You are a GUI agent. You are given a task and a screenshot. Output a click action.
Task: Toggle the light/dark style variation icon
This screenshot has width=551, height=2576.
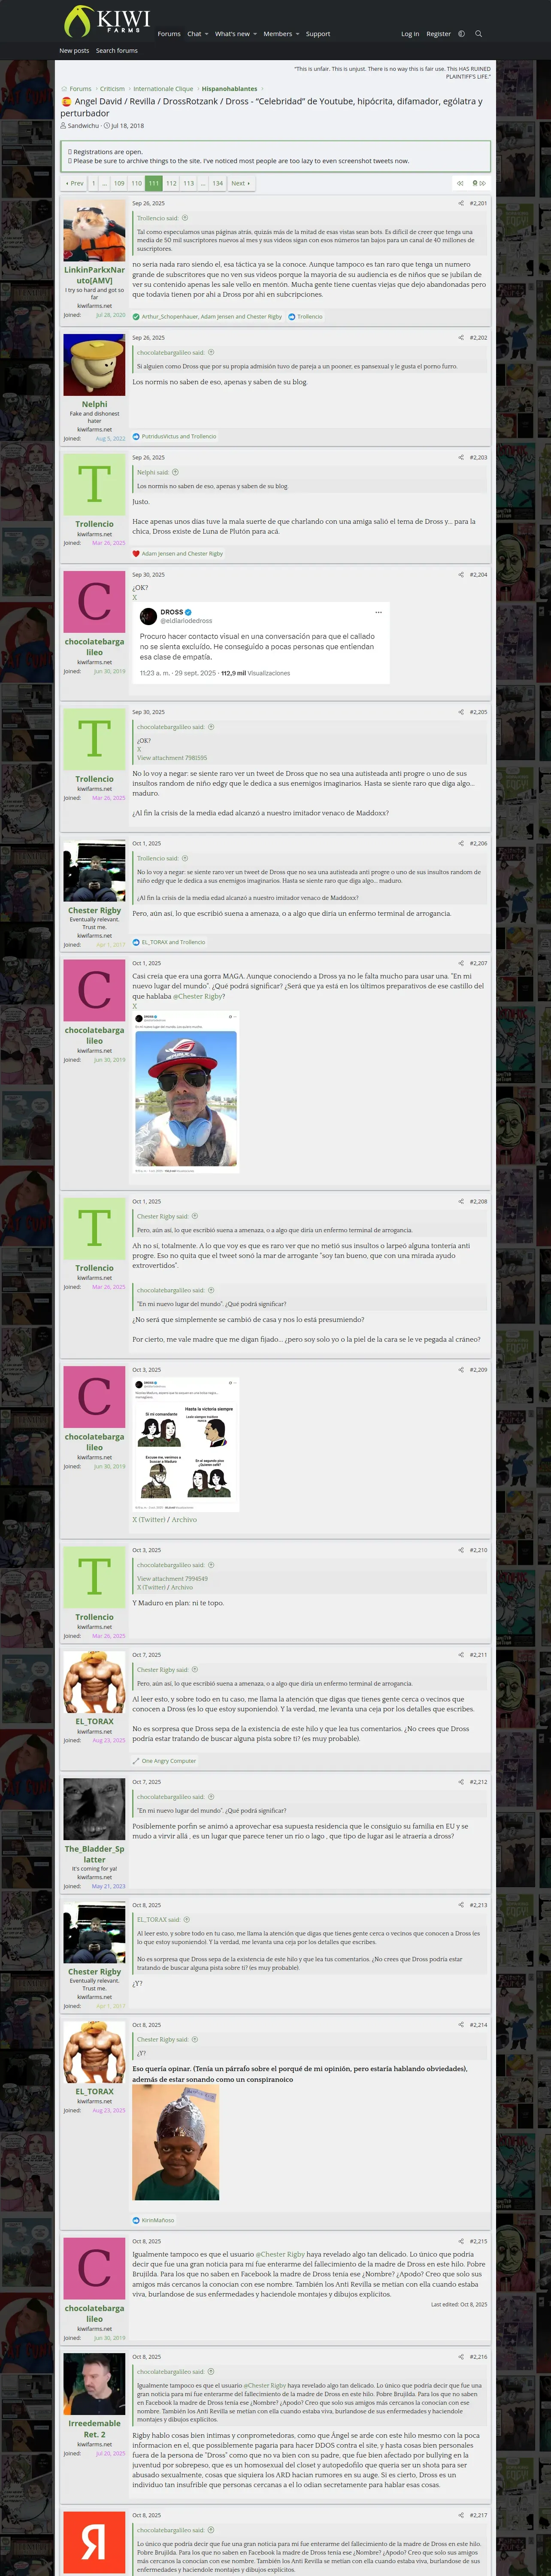[461, 34]
